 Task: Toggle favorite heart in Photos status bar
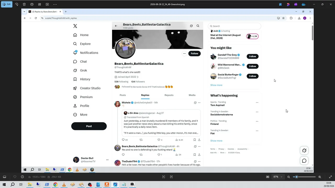point(15,177)
